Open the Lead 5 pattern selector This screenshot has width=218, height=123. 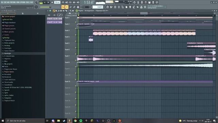[x=98, y=7]
